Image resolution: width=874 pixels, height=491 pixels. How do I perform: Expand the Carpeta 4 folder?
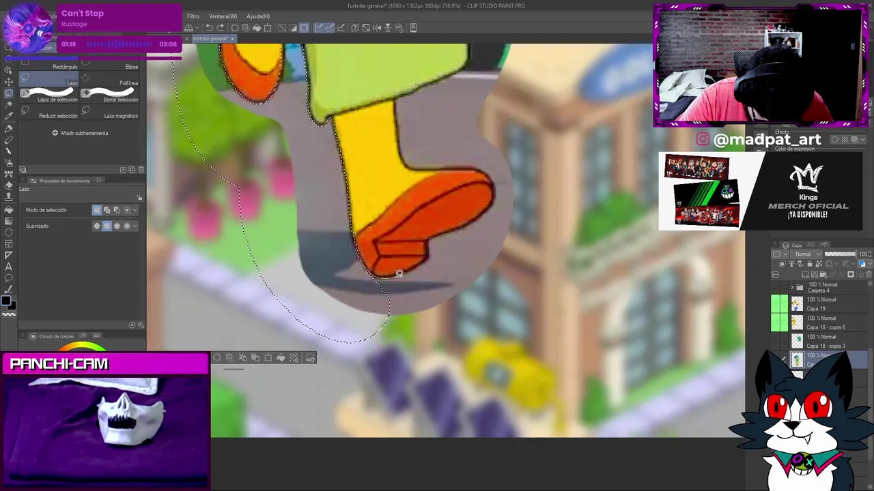[x=792, y=287]
